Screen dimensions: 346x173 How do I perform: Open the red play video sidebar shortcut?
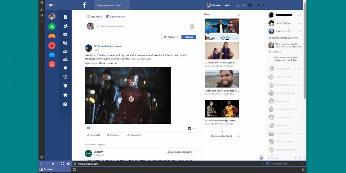[x=52, y=45]
